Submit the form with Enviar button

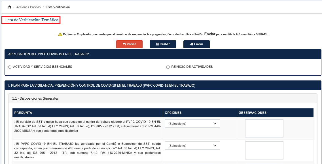[x=196, y=44]
